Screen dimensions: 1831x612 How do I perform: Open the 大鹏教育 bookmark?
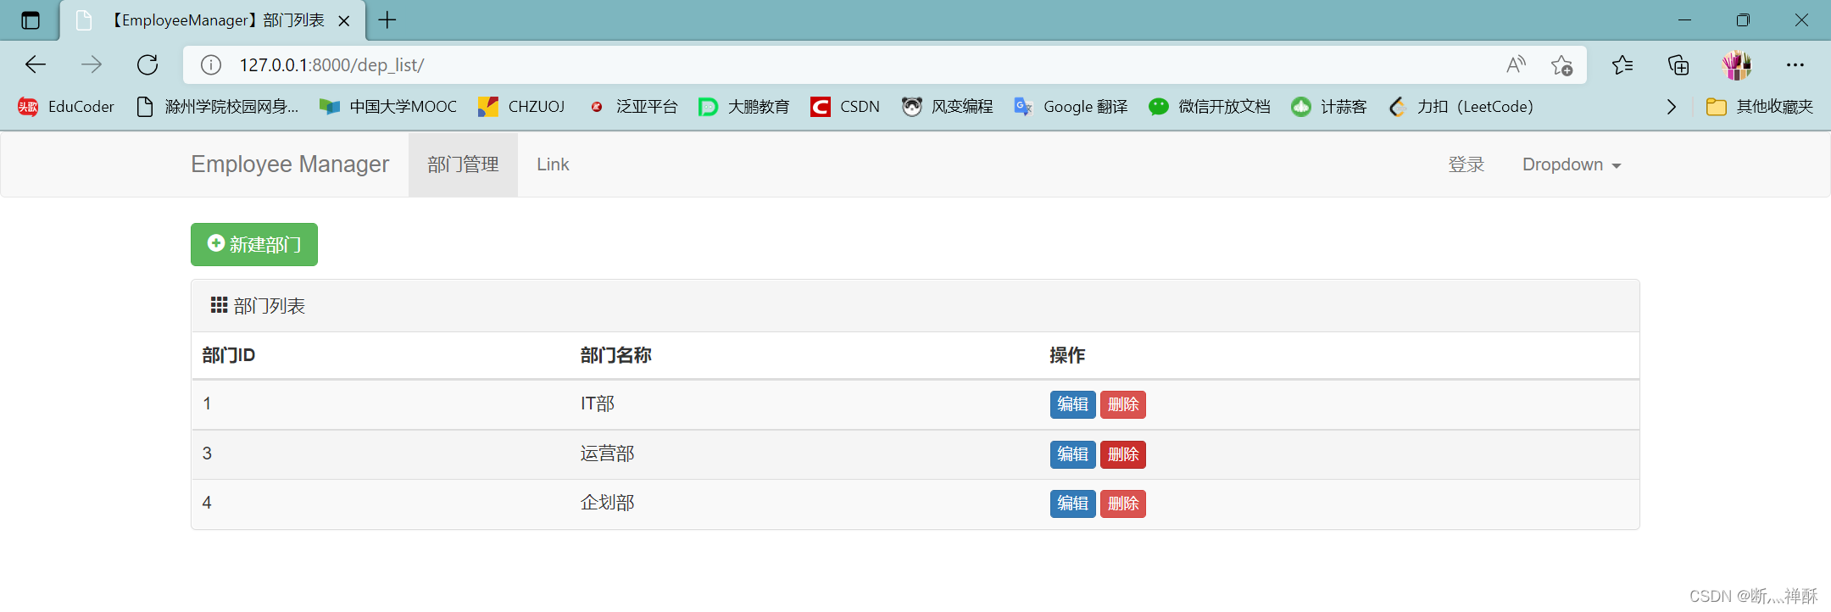(x=744, y=107)
